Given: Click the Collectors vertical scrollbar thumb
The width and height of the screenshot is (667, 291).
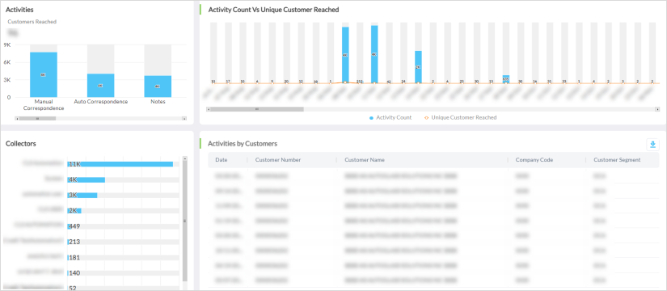Looking at the screenshot, I should pyautogui.click(x=184, y=221).
